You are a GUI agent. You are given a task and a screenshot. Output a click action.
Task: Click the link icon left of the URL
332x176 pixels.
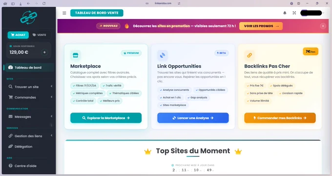tap(147, 3)
